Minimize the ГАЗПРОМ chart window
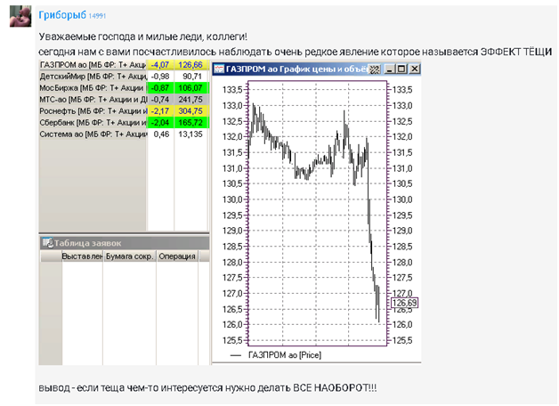 tap(389, 69)
